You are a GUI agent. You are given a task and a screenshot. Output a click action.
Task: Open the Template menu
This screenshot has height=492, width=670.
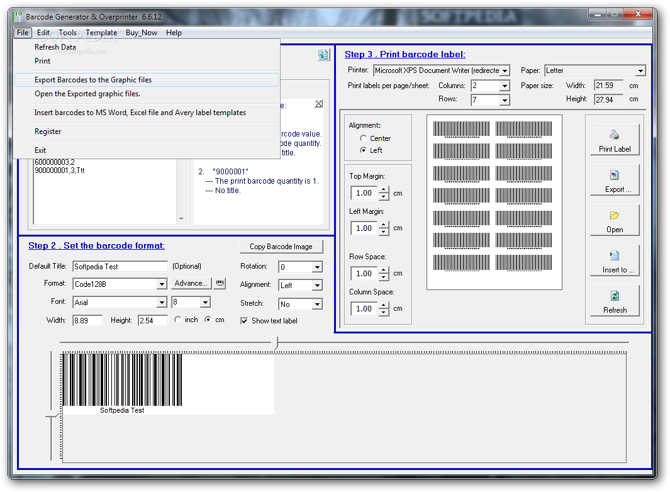click(101, 33)
